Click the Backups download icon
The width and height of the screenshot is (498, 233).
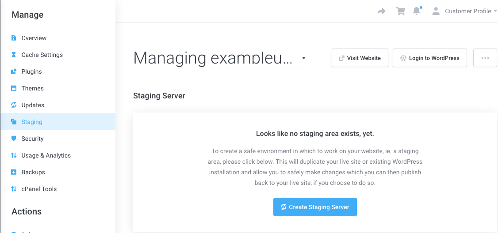click(x=14, y=172)
